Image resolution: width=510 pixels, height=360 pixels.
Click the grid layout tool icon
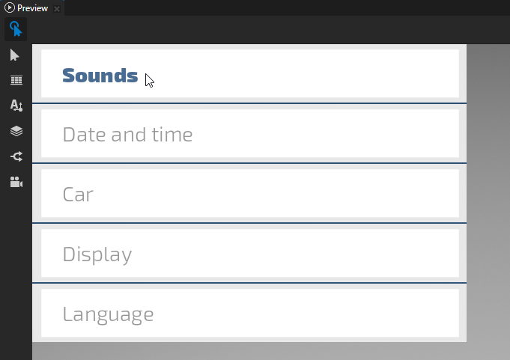(x=16, y=80)
